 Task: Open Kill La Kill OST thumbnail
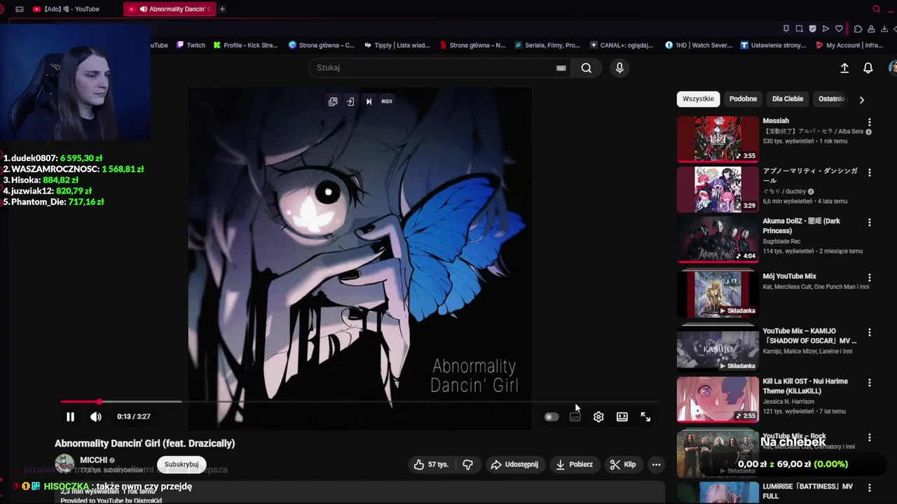click(x=718, y=400)
